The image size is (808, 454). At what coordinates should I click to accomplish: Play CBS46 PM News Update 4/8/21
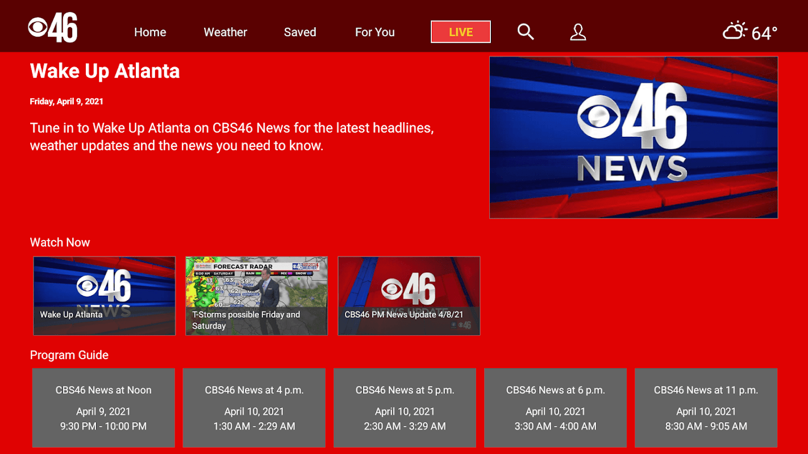pos(409,296)
